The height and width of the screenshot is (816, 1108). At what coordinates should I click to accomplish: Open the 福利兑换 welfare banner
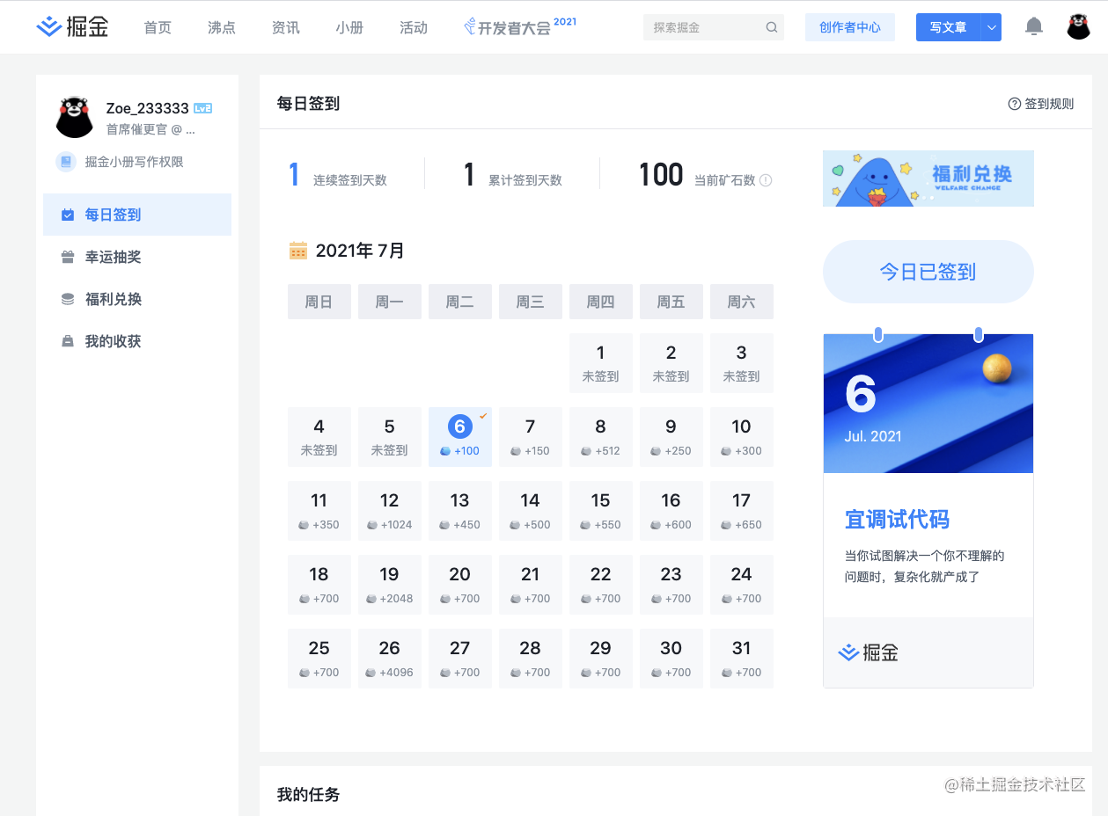pyautogui.click(x=928, y=178)
